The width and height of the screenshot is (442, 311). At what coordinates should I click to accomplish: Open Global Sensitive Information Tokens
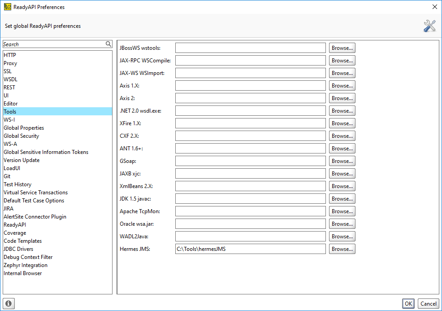[57, 152]
